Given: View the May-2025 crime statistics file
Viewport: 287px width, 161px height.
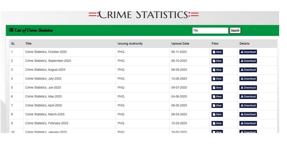Looking at the screenshot, I should pos(217,97).
